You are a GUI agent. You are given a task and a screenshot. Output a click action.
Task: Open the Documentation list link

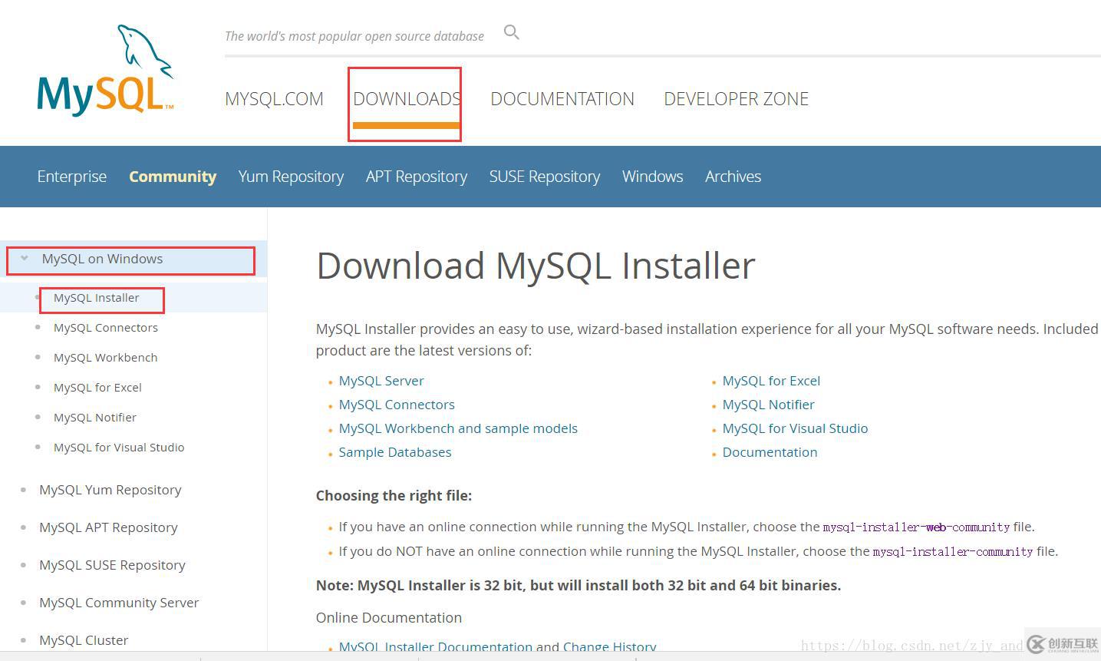coord(770,452)
